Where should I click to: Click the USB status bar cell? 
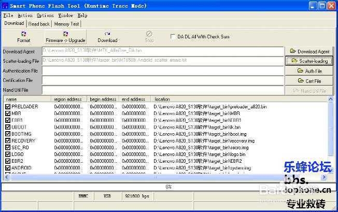[x=107, y=196]
